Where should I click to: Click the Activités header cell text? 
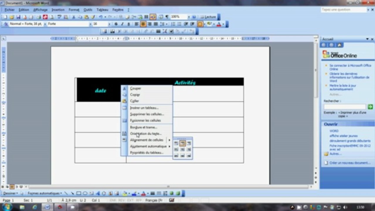tap(185, 83)
